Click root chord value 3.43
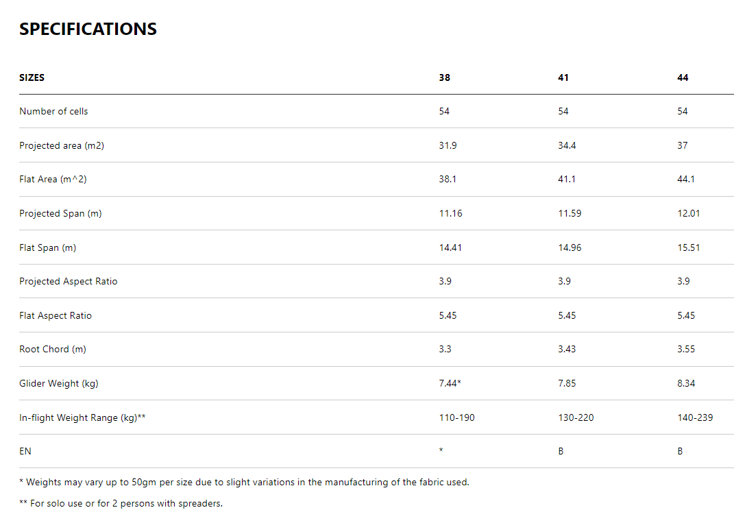Screen dimensions: 734x523 click(567, 349)
